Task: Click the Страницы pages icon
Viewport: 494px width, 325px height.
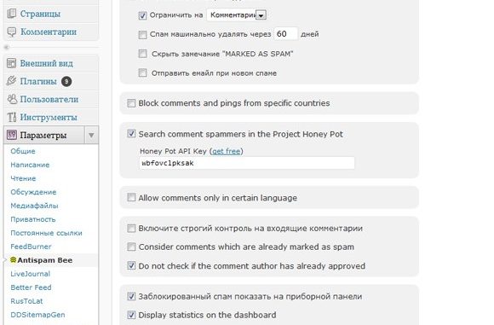Action: (x=12, y=14)
